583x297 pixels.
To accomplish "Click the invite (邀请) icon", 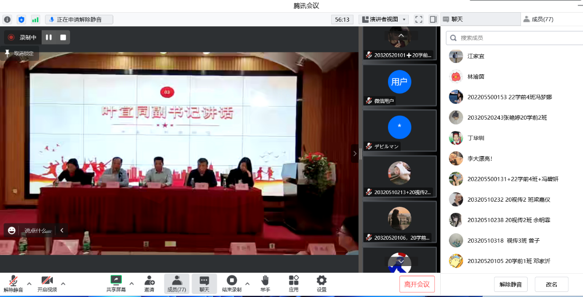I will [x=149, y=283].
